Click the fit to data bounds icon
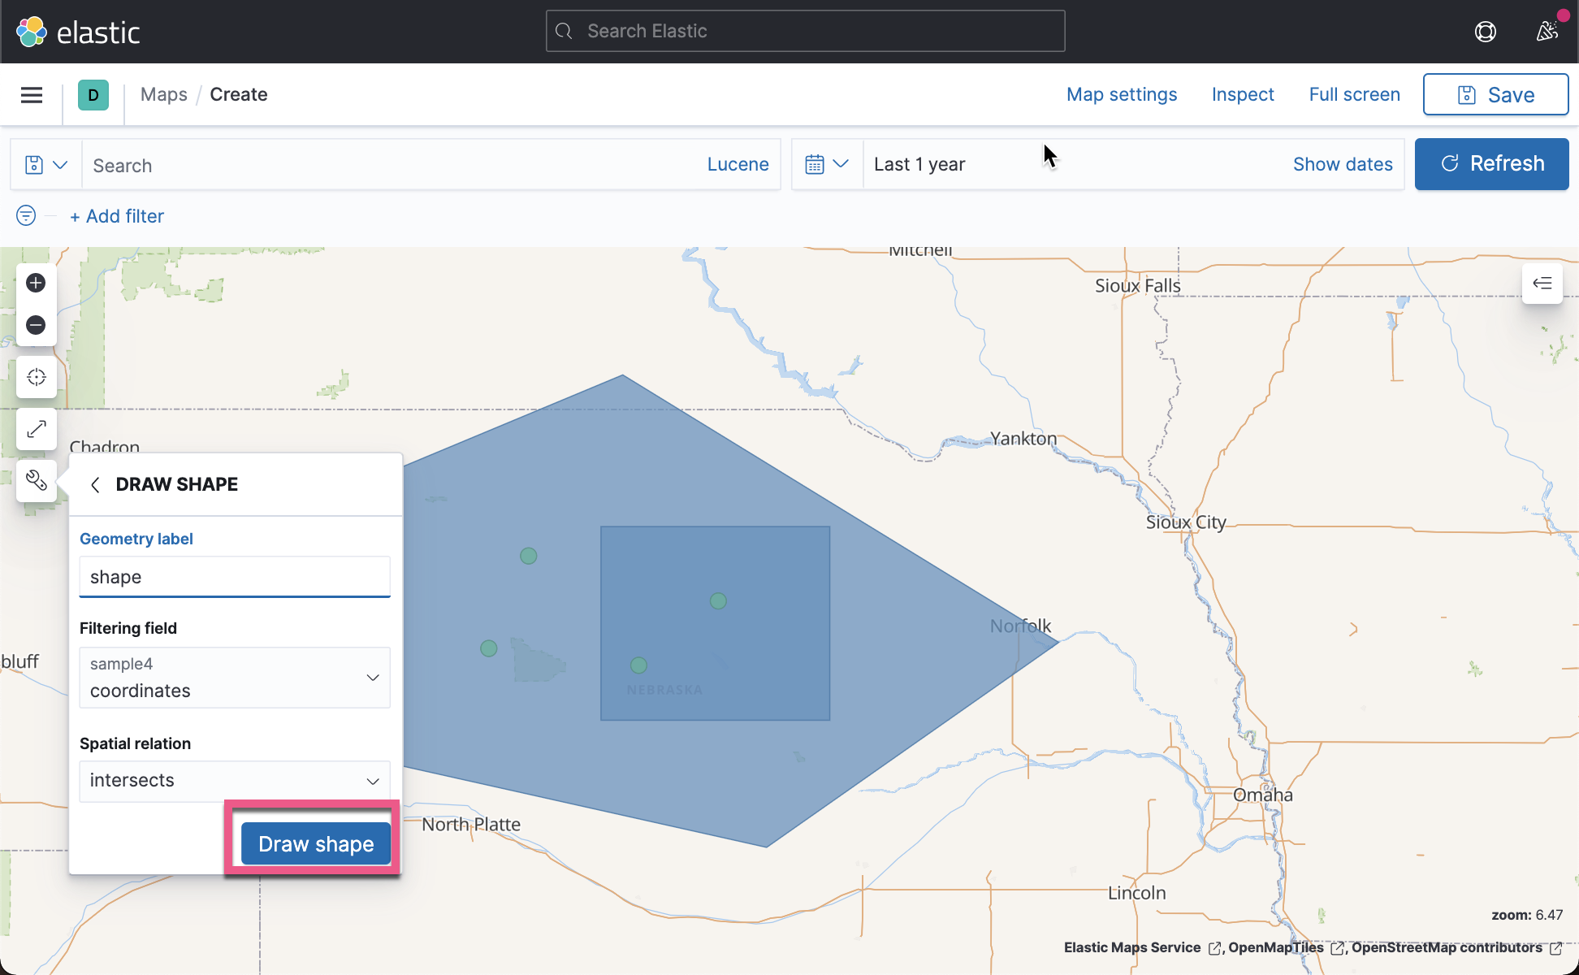Image resolution: width=1579 pixels, height=975 pixels. (x=36, y=429)
